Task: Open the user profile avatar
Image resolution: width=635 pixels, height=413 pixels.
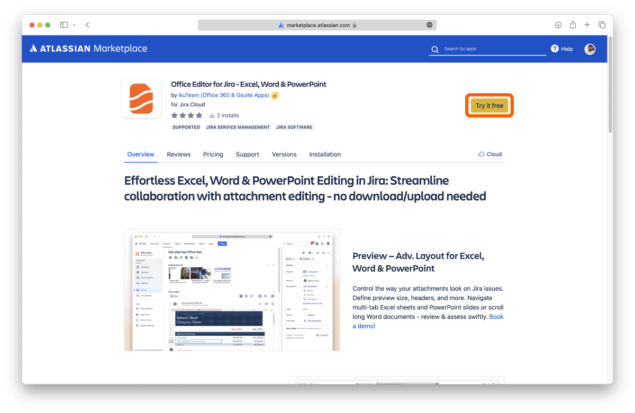Action: coord(590,49)
